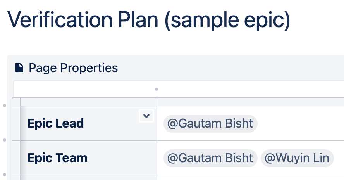
Task: Select the first column via its top control bar
Action: point(89,102)
